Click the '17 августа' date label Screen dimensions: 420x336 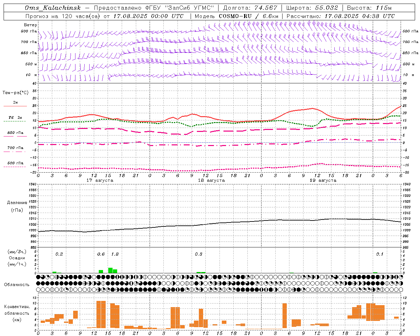(100, 180)
